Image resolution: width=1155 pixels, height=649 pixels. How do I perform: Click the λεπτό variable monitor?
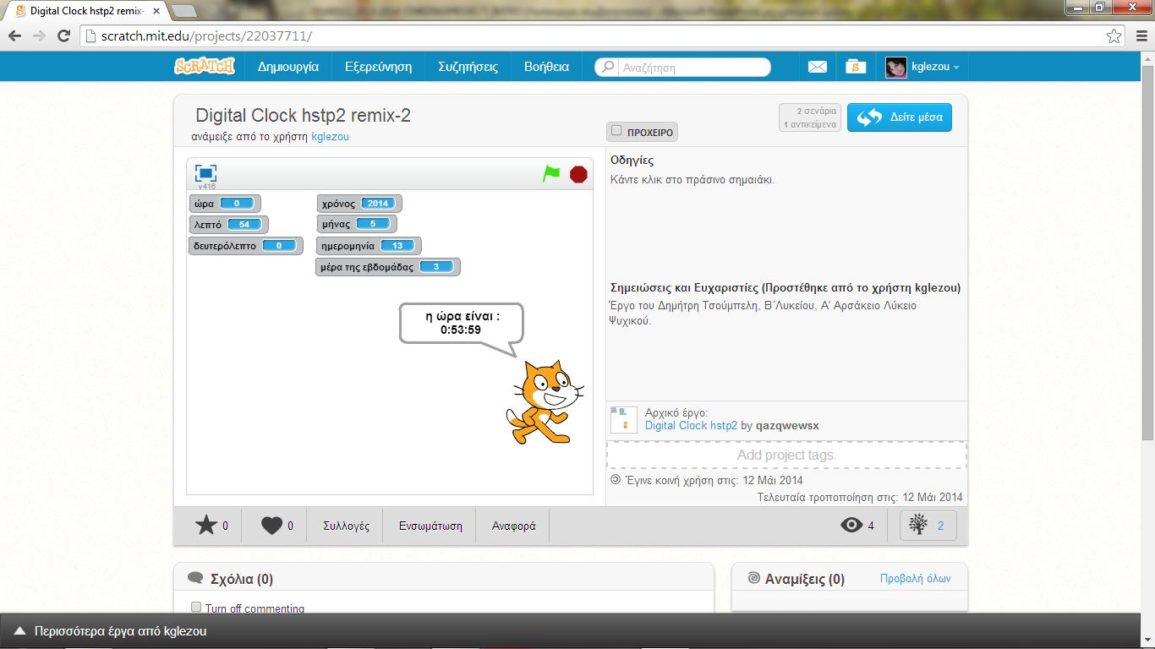229,225
